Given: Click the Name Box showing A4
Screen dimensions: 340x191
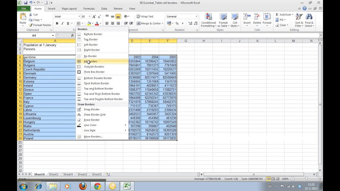Looking at the screenshot, I should point(34,35).
